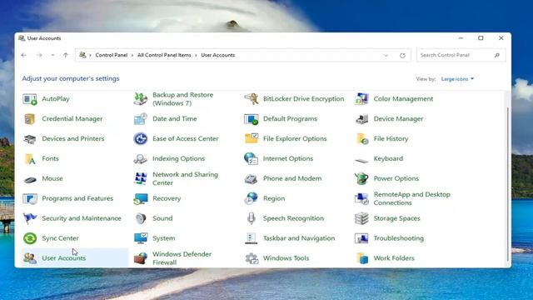The height and width of the screenshot is (300, 533).
Task: Click the Back navigation arrow
Action: 23,55
